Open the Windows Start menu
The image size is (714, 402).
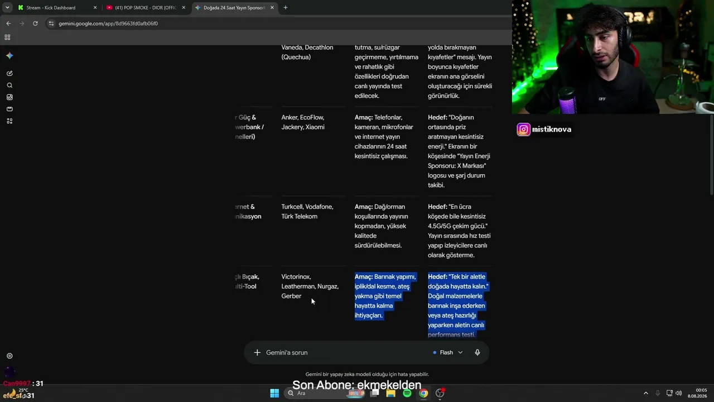coord(274,393)
